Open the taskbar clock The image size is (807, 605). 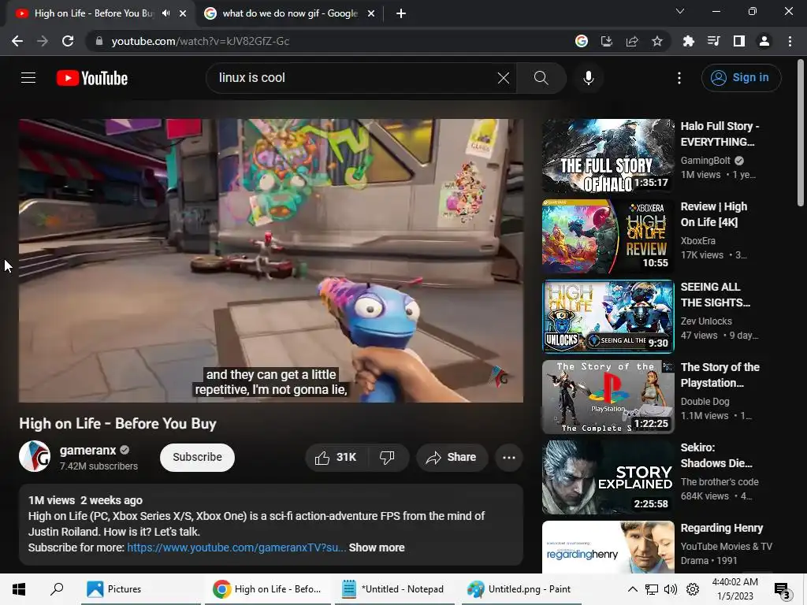click(x=735, y=588)
